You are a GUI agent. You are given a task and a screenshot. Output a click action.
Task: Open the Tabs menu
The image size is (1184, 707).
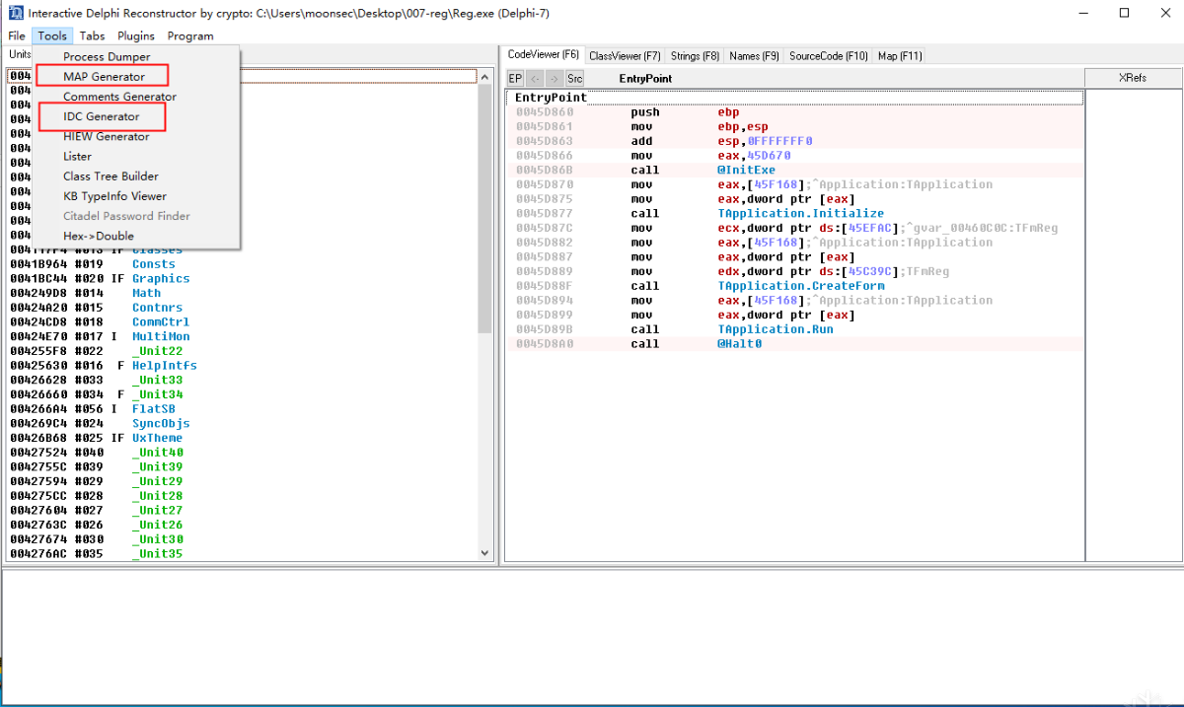coord(92,35)
